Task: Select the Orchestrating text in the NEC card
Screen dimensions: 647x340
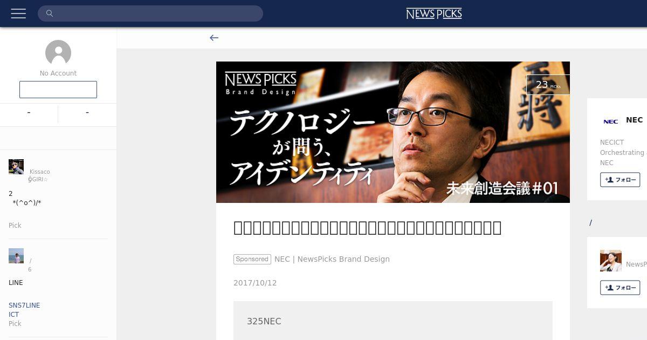Action: click(622, 153)
